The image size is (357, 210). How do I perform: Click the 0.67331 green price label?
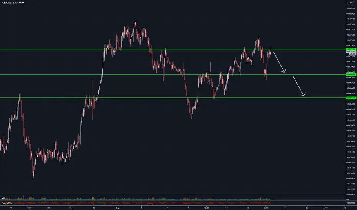[351, 49]
